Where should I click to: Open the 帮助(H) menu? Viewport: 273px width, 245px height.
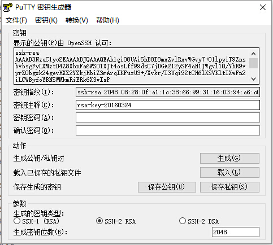107,20
